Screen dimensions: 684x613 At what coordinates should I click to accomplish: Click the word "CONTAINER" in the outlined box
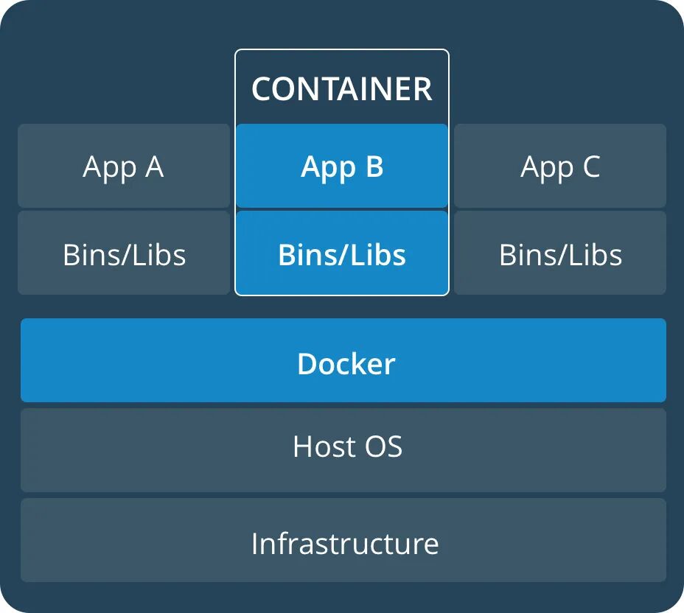pyautogui.click(x=341, y=89)
